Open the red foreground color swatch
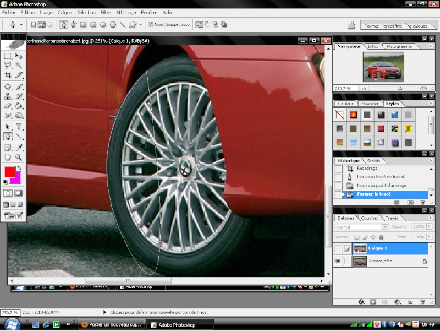440x331 pixels. click(9, 172)
